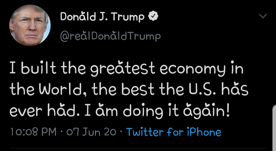Tap the edge panel handle on the right
This screenshot has width=276, height=151.
coord(274,128)
